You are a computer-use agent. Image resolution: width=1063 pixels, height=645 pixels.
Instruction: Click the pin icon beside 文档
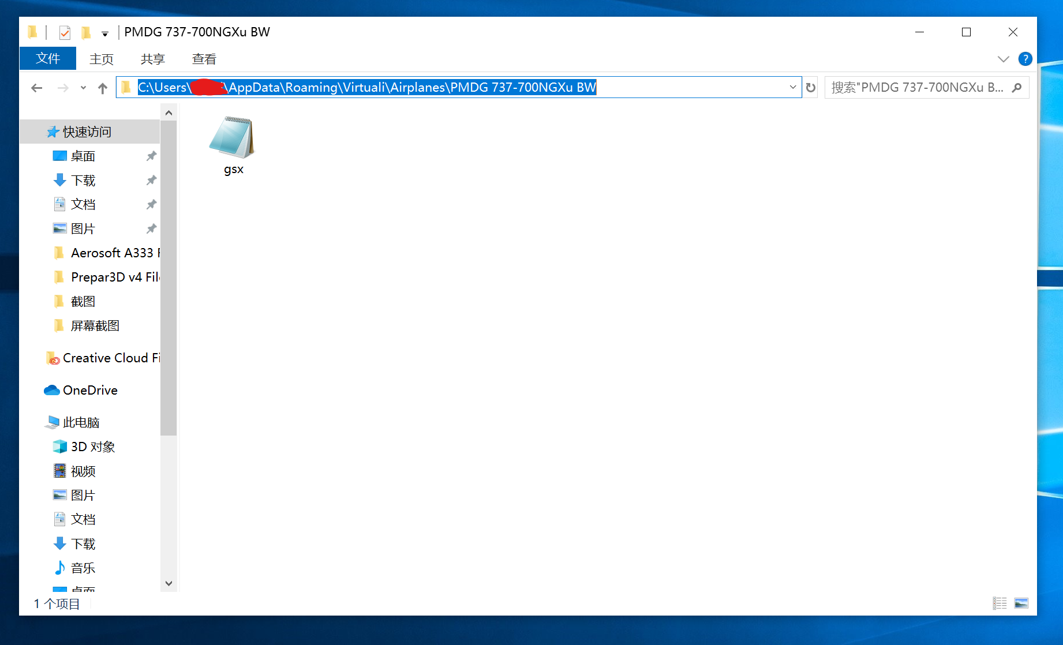(x=151, y=205)
